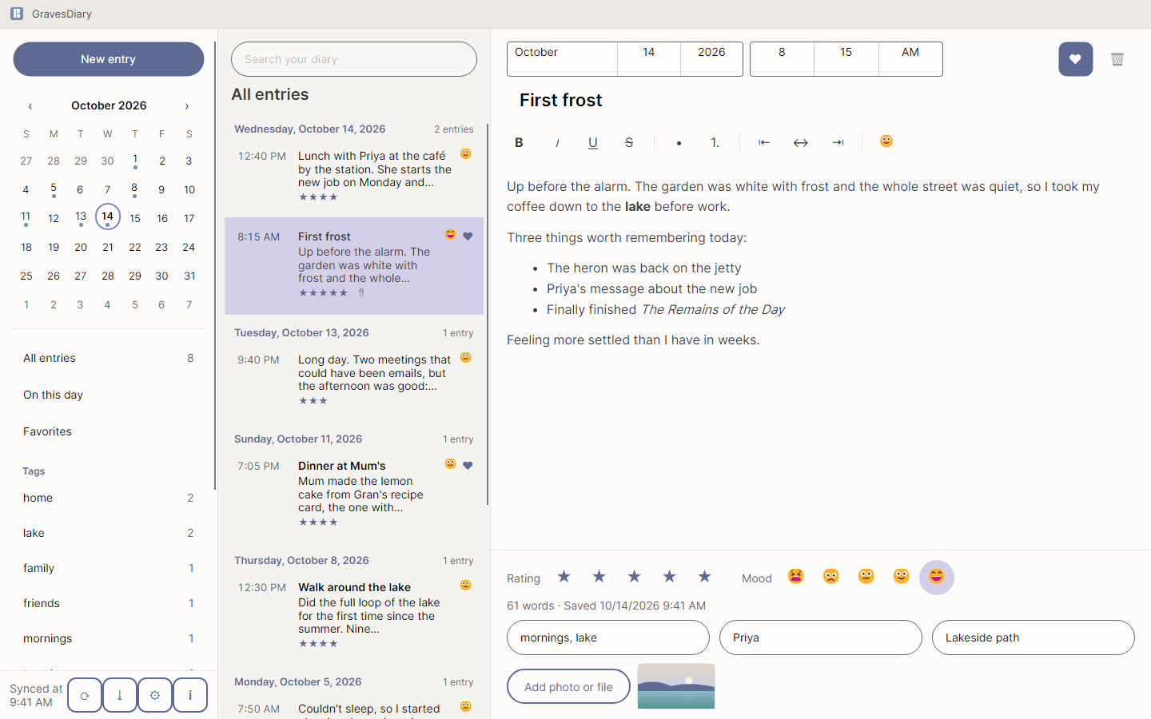
Task: Open the Favorites view
Action: (109, 431)
